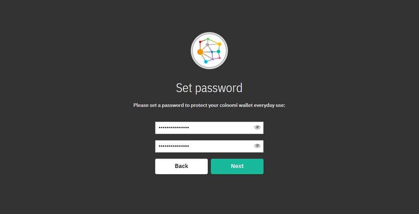Image resolution: width=419 pixels, height=214 pixels.
Task: Click the password instruction text line
Action: pos(209,105)
